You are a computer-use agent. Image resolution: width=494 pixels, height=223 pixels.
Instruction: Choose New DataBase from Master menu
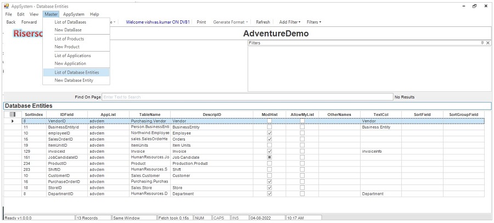pos(76,30)
